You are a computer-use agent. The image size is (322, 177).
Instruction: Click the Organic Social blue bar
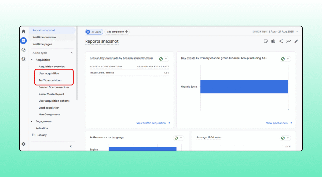[244, 87]
